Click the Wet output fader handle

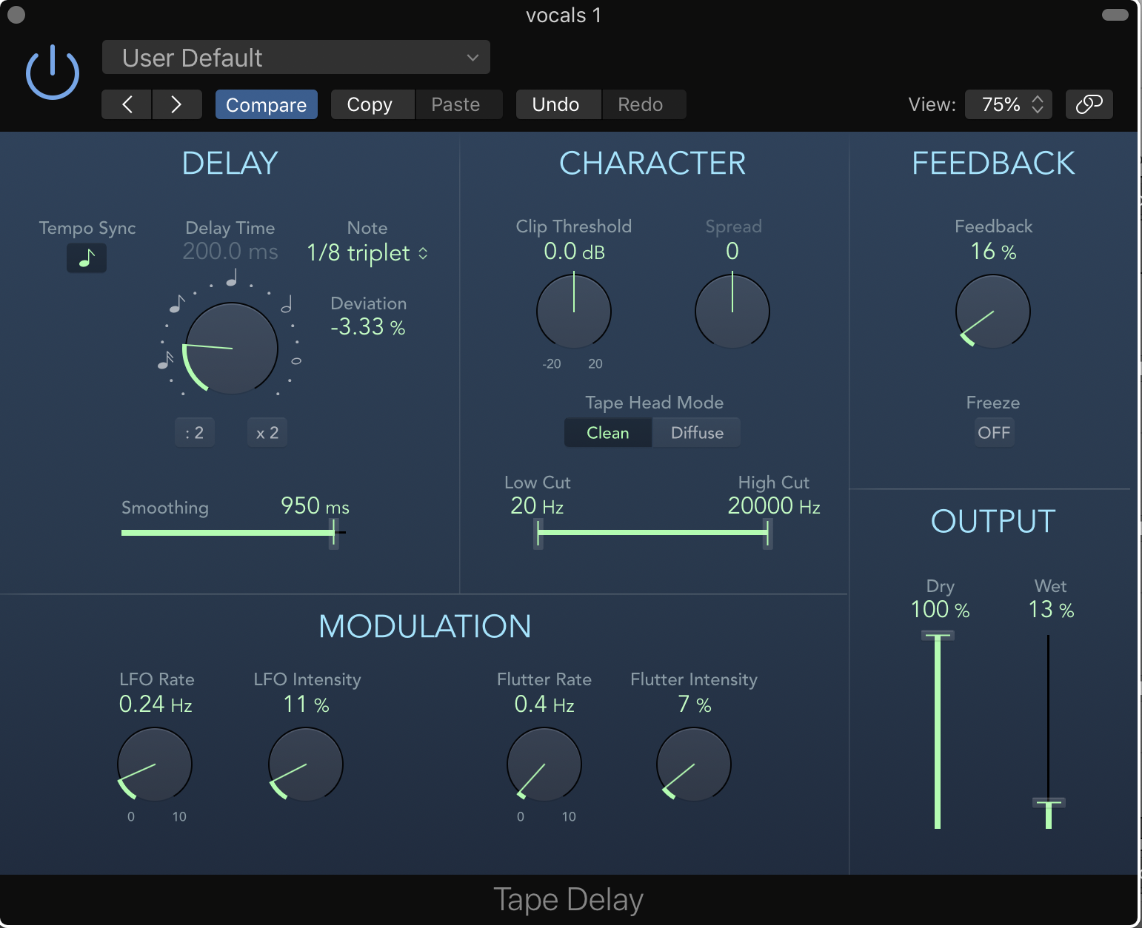1049,803
